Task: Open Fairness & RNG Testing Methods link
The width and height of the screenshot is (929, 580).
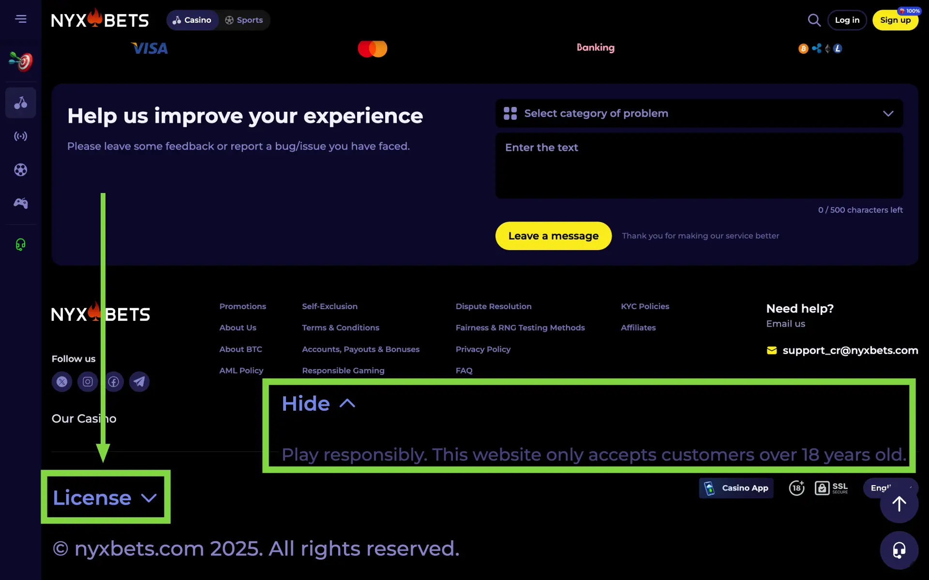Action: click(520, 327)
